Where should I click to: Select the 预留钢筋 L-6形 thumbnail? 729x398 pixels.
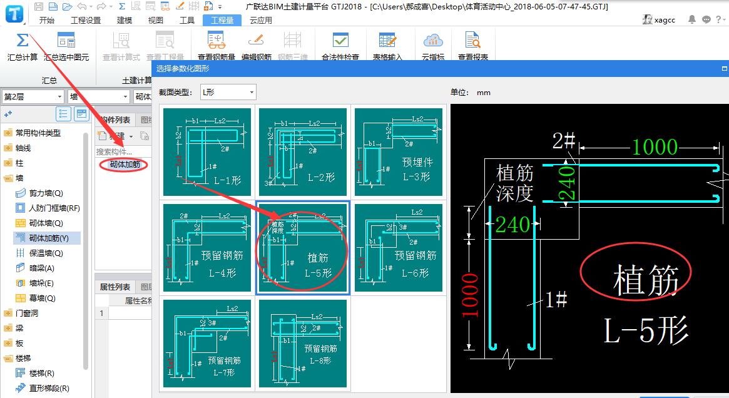[x=399, y=248]
